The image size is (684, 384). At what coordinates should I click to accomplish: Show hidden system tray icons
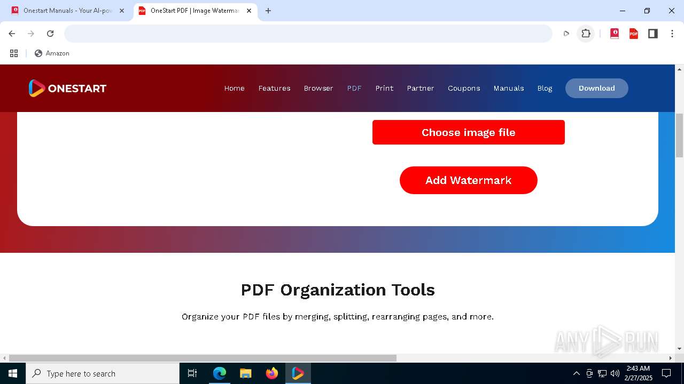(576, 373)
